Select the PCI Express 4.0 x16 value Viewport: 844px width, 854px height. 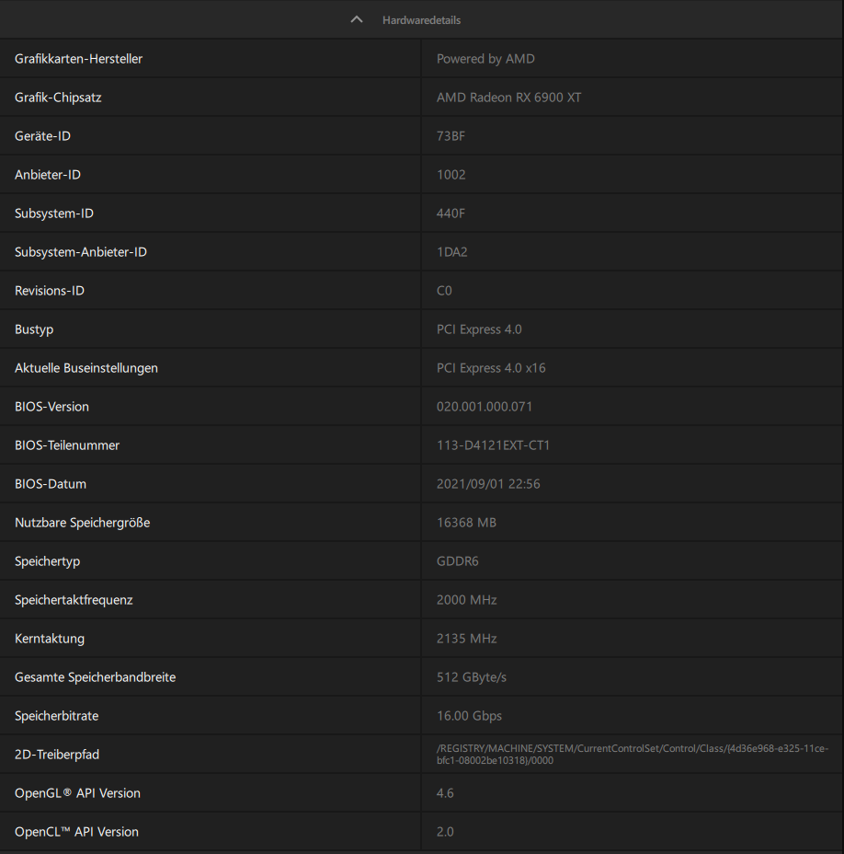(491, 368)
